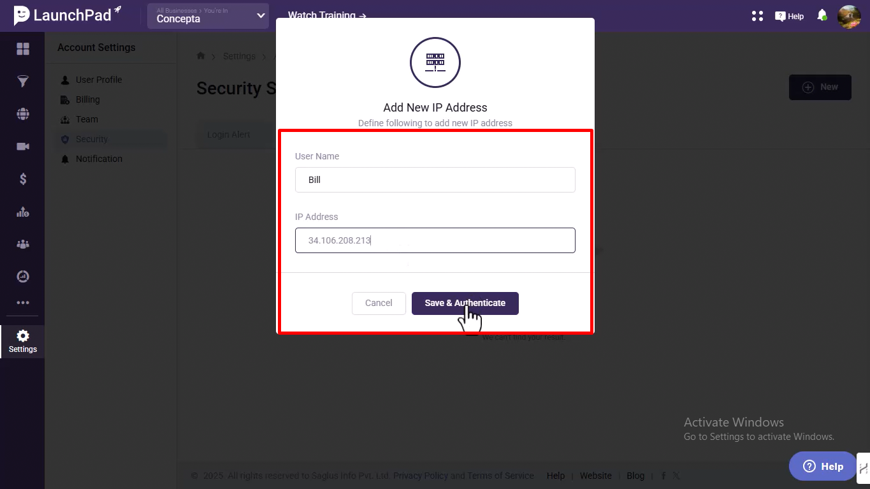Viewport: 870px width, 489px height.
Task: Select the dollar sign sales icon
Action: pyautogui.click(x=23, y=179)
